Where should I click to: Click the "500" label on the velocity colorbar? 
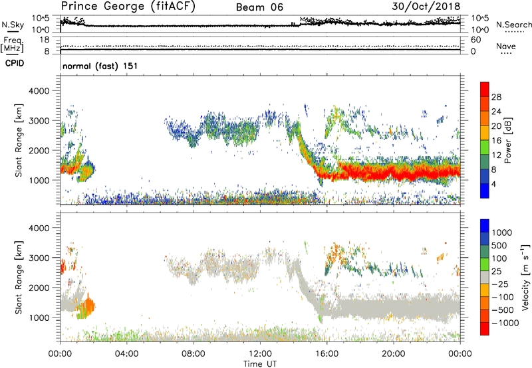[x=499, y=246]
